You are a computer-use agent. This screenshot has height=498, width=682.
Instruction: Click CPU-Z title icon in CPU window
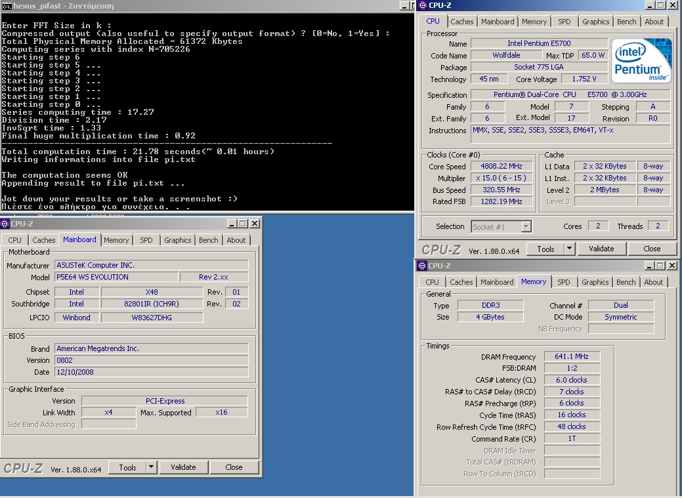tap(422, 5)
